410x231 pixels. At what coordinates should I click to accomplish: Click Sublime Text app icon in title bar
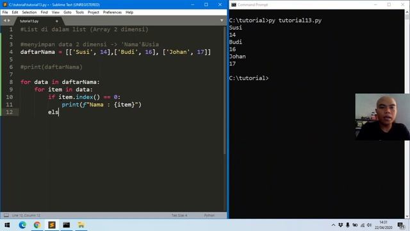4,4
